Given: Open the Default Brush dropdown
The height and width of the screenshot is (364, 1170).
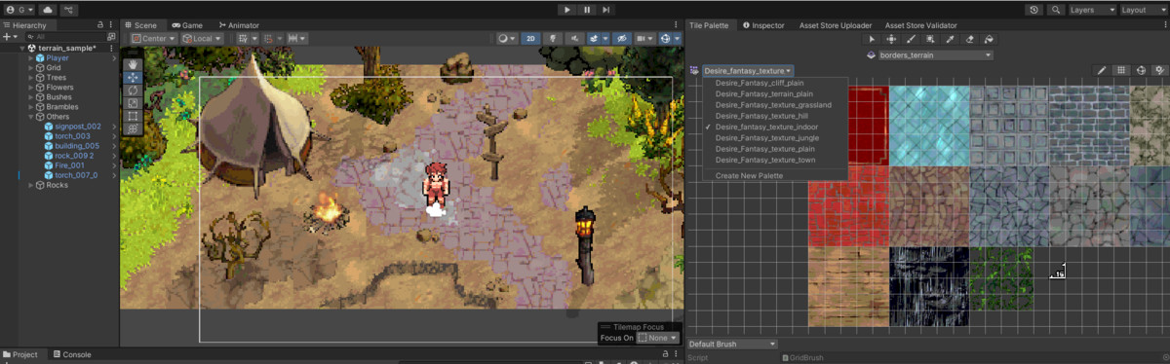Looking at the screenshot, I should point(732,344).
